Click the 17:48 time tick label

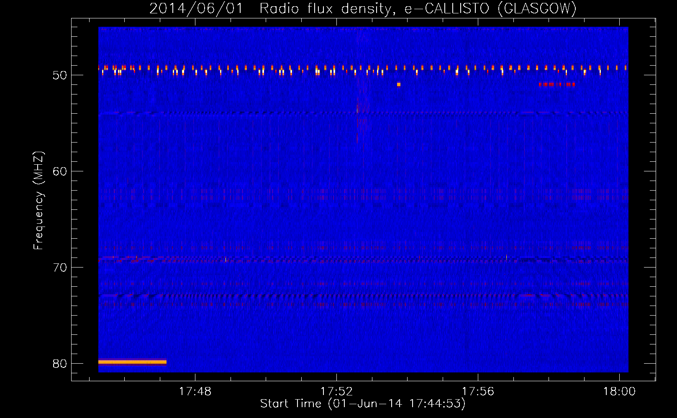(x=195, y=392)
